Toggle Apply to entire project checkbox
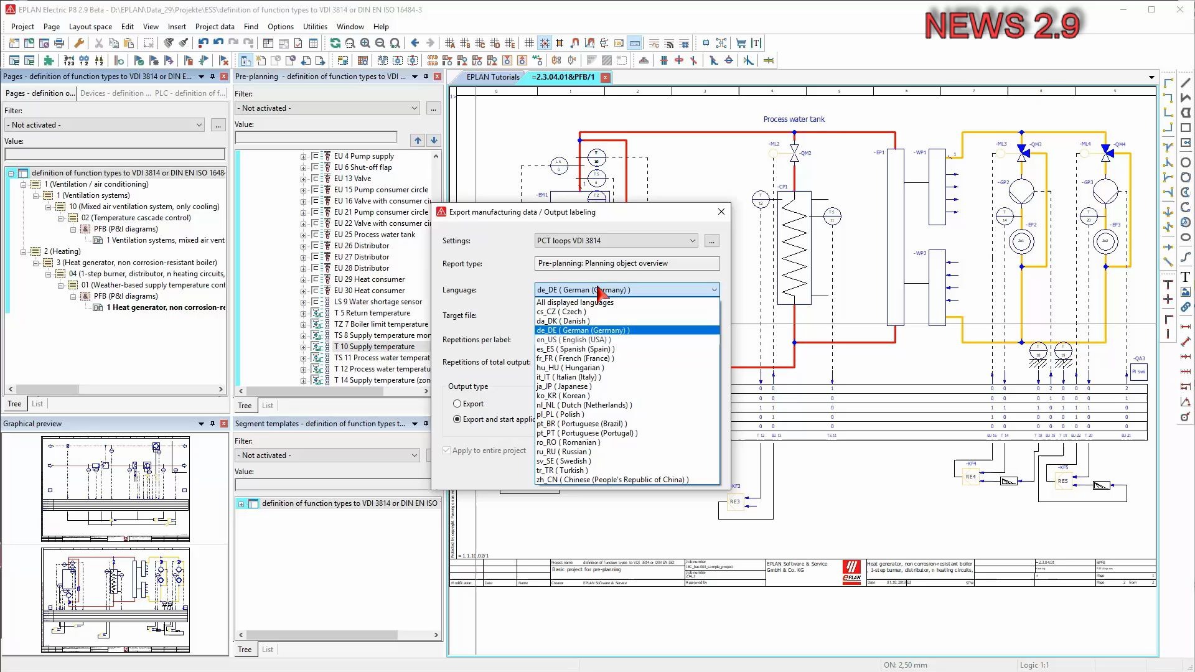The height and width of the screenshot is (672, 1195). (x=446, y=450)
